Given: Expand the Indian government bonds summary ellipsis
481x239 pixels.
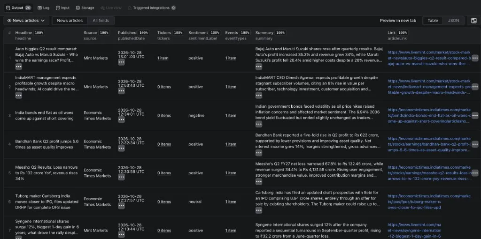Looking at the screenshot, I should coord(259,124).
